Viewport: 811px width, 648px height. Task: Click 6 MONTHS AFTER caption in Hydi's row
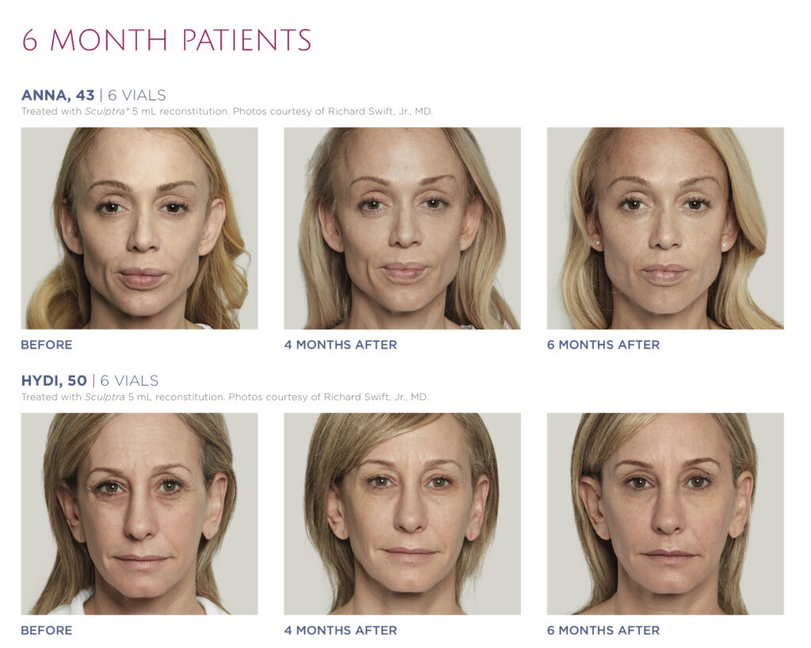603,631
